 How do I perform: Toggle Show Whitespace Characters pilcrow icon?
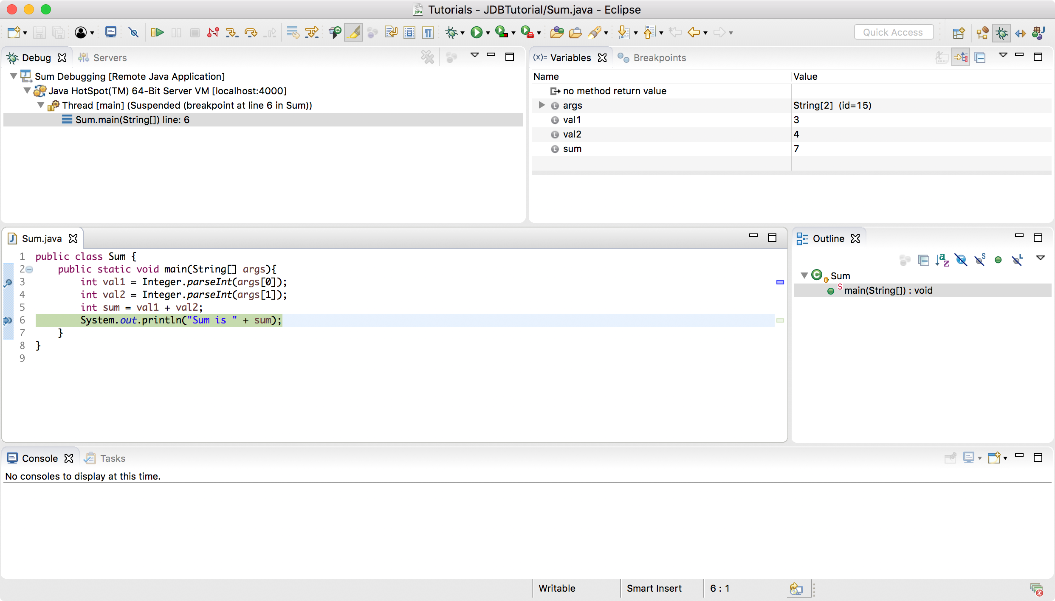click(x=429, y=32)
